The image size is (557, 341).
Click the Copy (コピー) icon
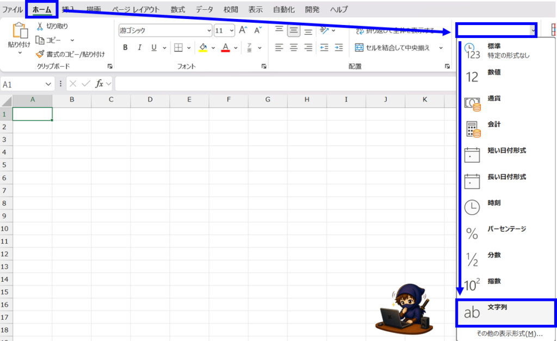(40, 40)
